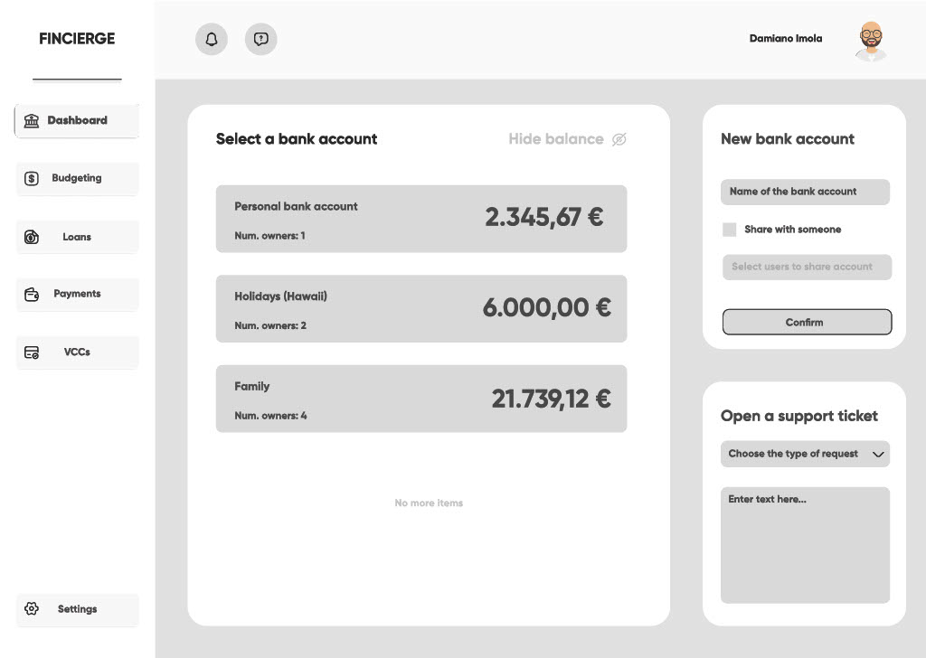Expand the Choose the type of request dropdown
The height and width of the screenshot is (658, 926).
(x=794, y=454)
